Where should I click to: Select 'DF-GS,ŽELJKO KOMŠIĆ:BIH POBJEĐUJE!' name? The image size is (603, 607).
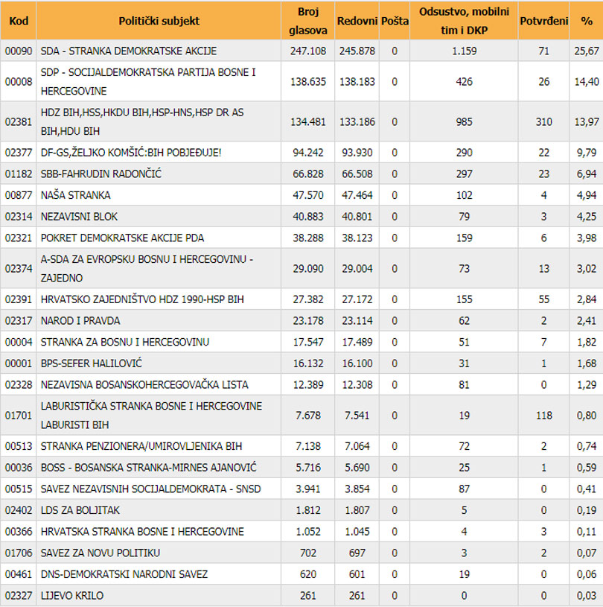pyautogui.click(x=131, y=152)
